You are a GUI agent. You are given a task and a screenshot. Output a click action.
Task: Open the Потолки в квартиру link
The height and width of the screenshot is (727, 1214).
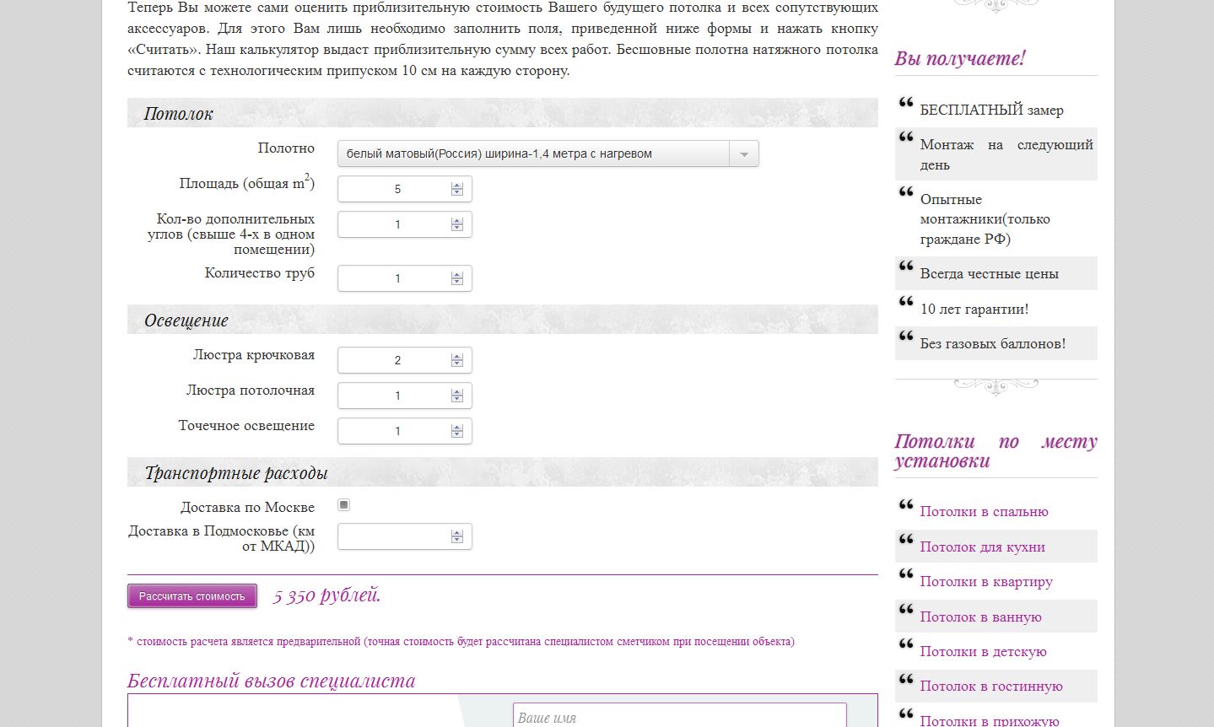pyautogui.click(x=986, y=582)
